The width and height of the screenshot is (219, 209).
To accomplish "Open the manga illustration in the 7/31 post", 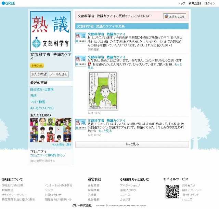I will 103,91.
